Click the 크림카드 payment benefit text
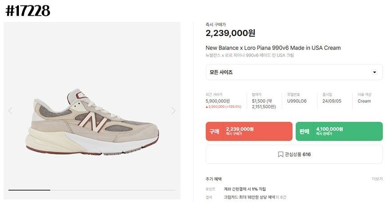The image size is (387, 223). tap(248, 197)
